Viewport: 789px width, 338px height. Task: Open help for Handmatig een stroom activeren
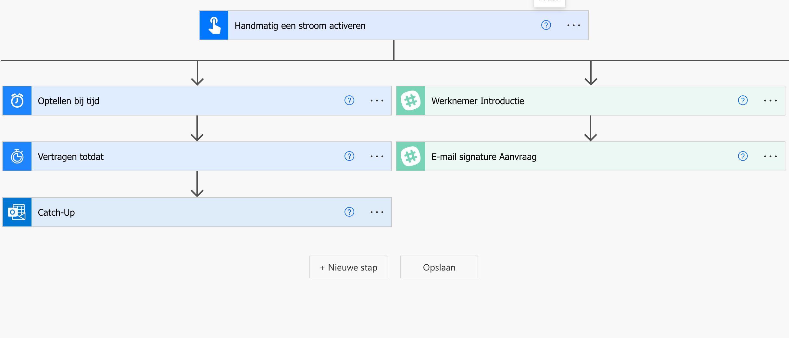click(546, 25)
